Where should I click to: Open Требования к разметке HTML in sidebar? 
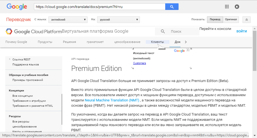(x=33, y=106)
